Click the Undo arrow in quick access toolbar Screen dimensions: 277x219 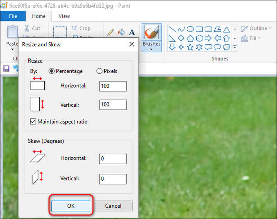click(16, 69)
